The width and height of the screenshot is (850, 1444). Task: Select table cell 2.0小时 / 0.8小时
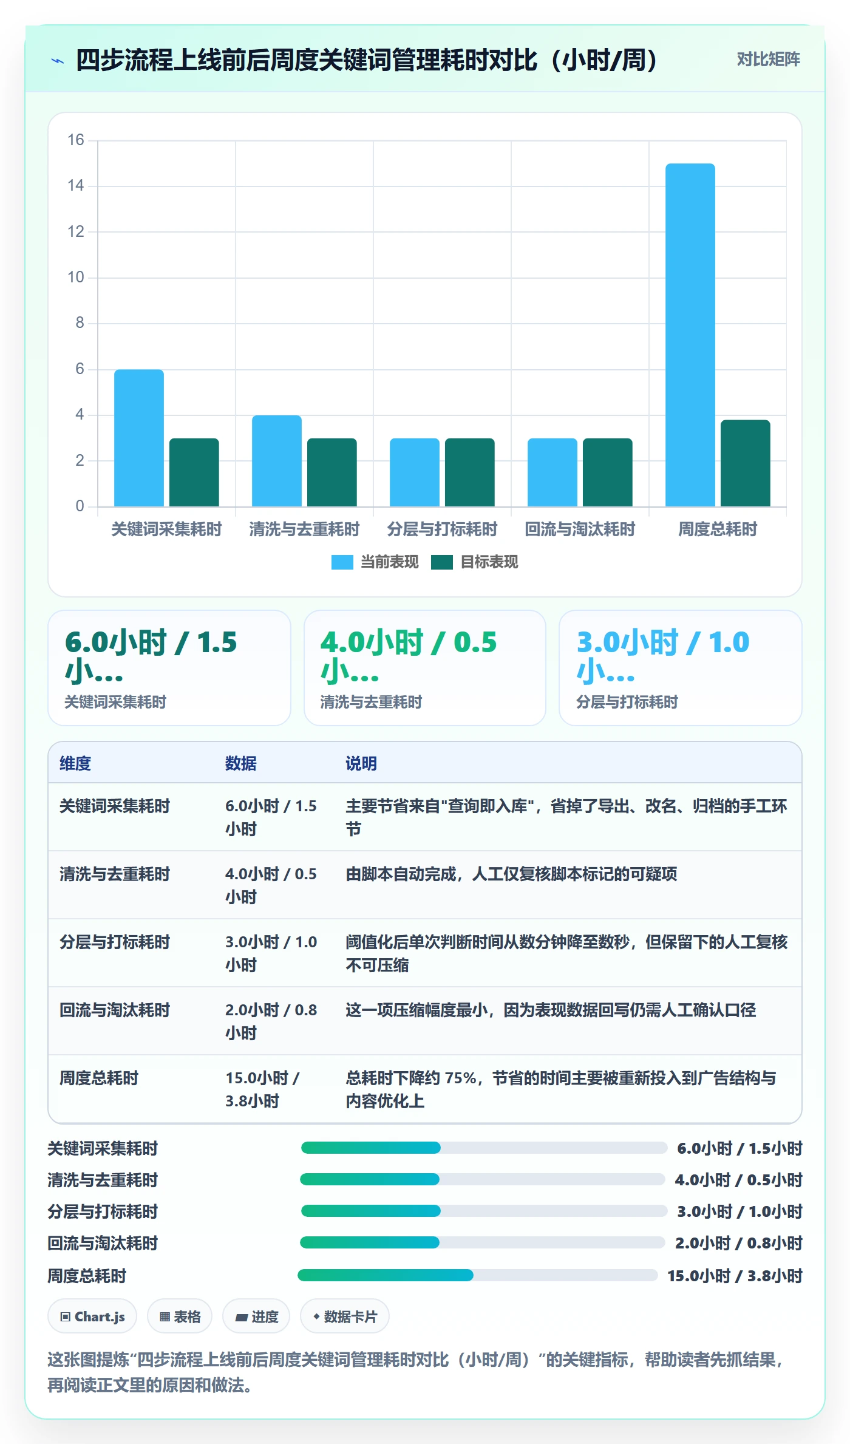[x=271, y=1021]
